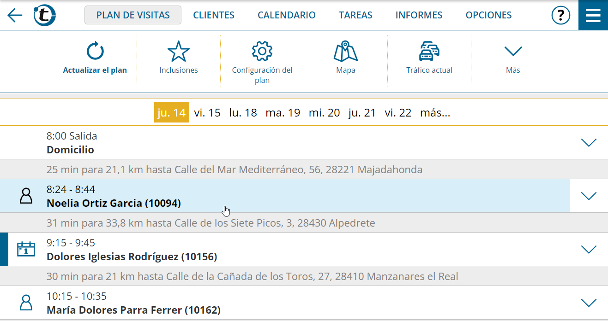This screenshot has height=321, width=608.
Task: Open the hamburger menu
Action: pos(593,15)
